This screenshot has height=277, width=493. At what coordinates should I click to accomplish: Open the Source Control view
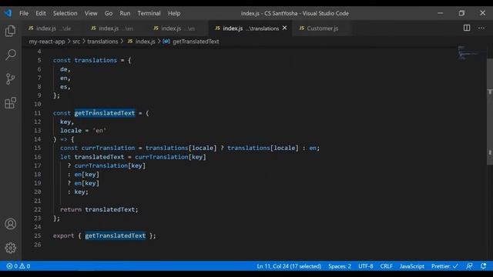[x=10, y=78]
